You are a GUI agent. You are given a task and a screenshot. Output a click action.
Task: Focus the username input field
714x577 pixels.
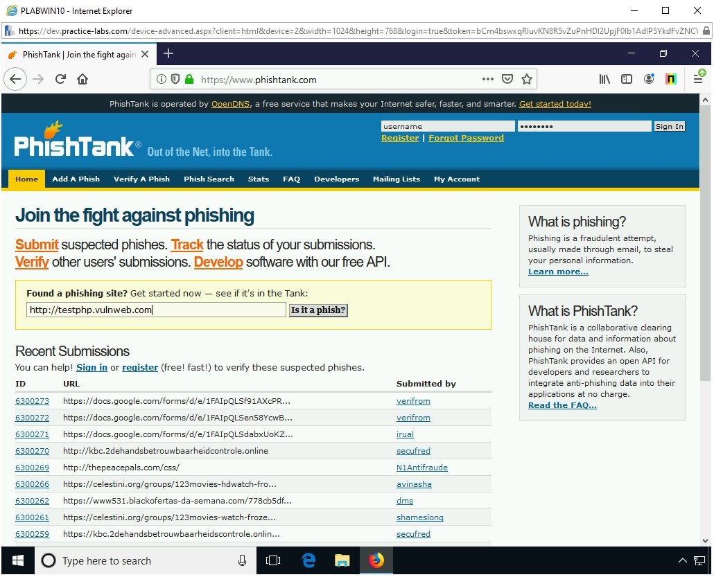pyautogui.click(x=447, y=126)
